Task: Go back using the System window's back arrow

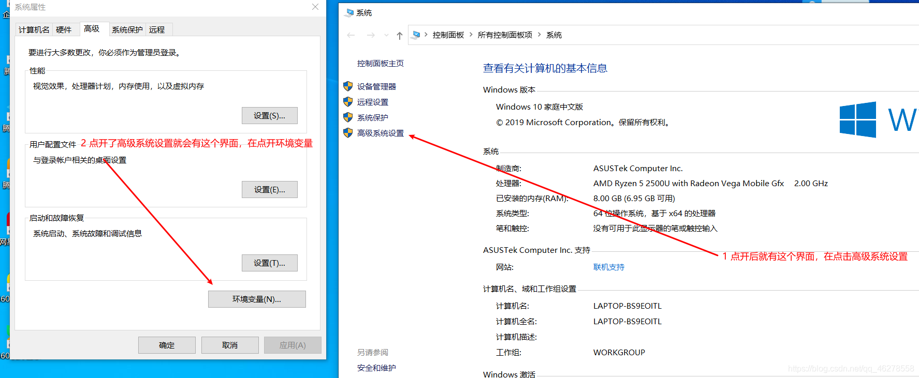Action: [351, 35]
